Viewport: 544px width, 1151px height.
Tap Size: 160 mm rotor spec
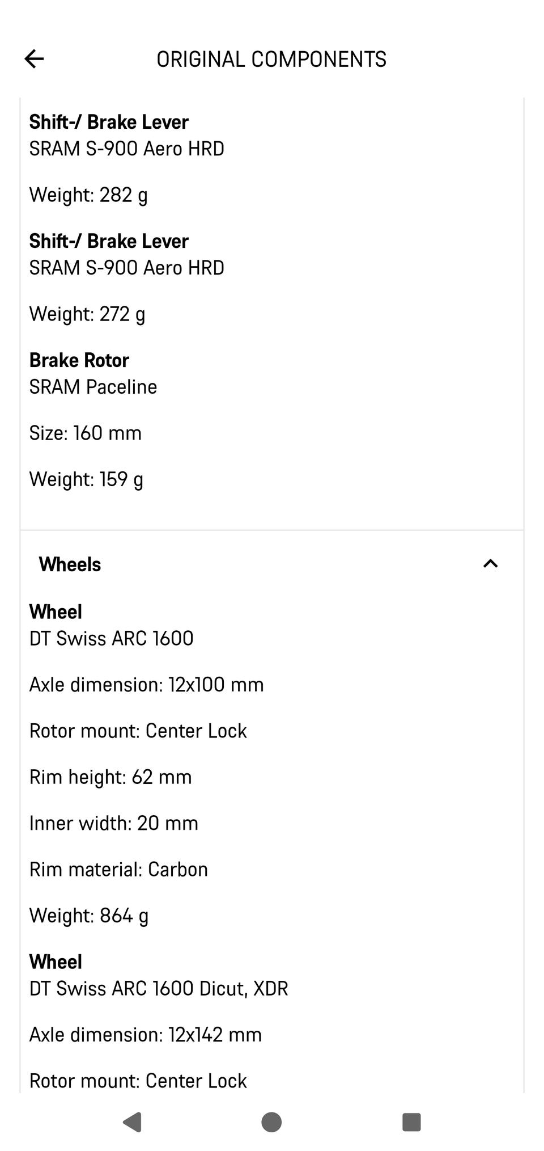(x=86, y=433)
